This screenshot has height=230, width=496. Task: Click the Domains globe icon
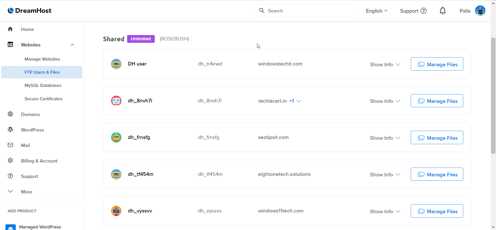click(10, 114)
